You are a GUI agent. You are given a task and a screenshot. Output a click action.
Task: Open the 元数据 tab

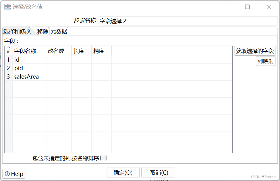[59, 31]
